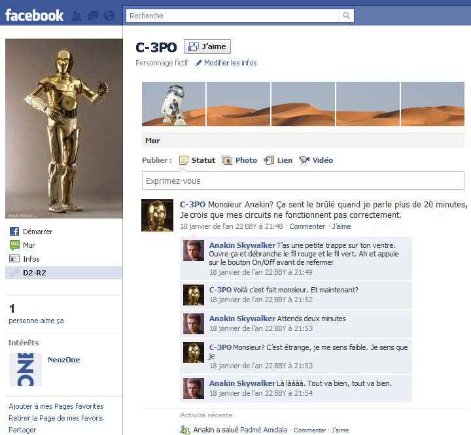The height and width of the screenshot is (435, 471).
Task: Open the NeozOne interest link
Action: tap(64, 360)
